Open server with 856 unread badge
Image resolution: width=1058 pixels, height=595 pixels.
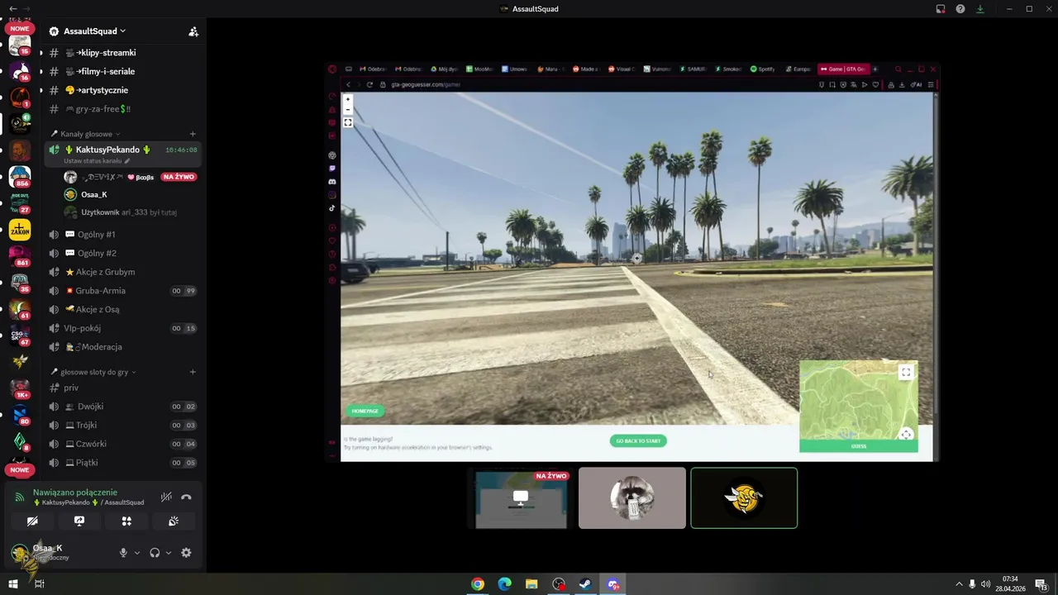(x=20, y=177)
